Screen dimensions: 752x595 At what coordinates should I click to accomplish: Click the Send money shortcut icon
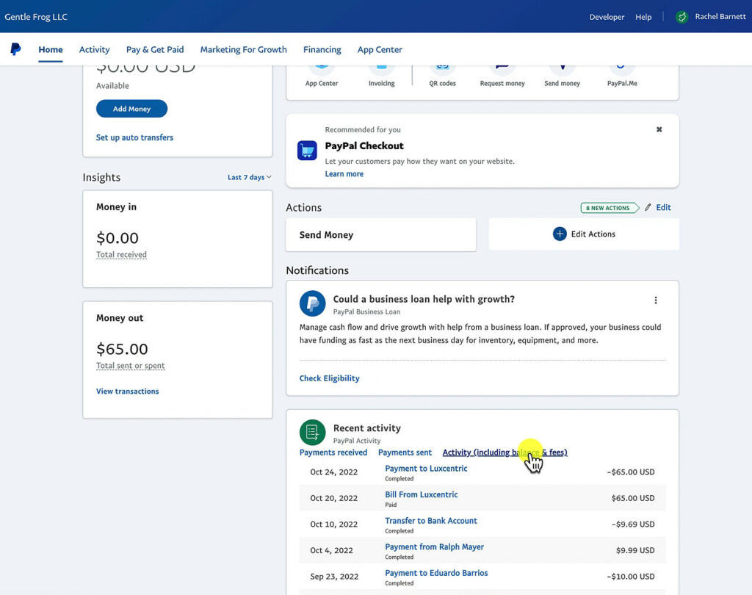pyautogui.click(x=562, y=66)
